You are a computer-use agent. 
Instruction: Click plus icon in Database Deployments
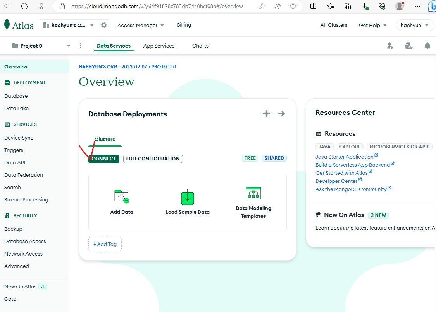point(267,113)
